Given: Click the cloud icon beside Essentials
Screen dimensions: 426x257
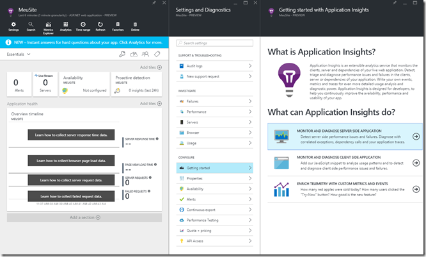Looking at the screenshot, I should tap(134, 54).
